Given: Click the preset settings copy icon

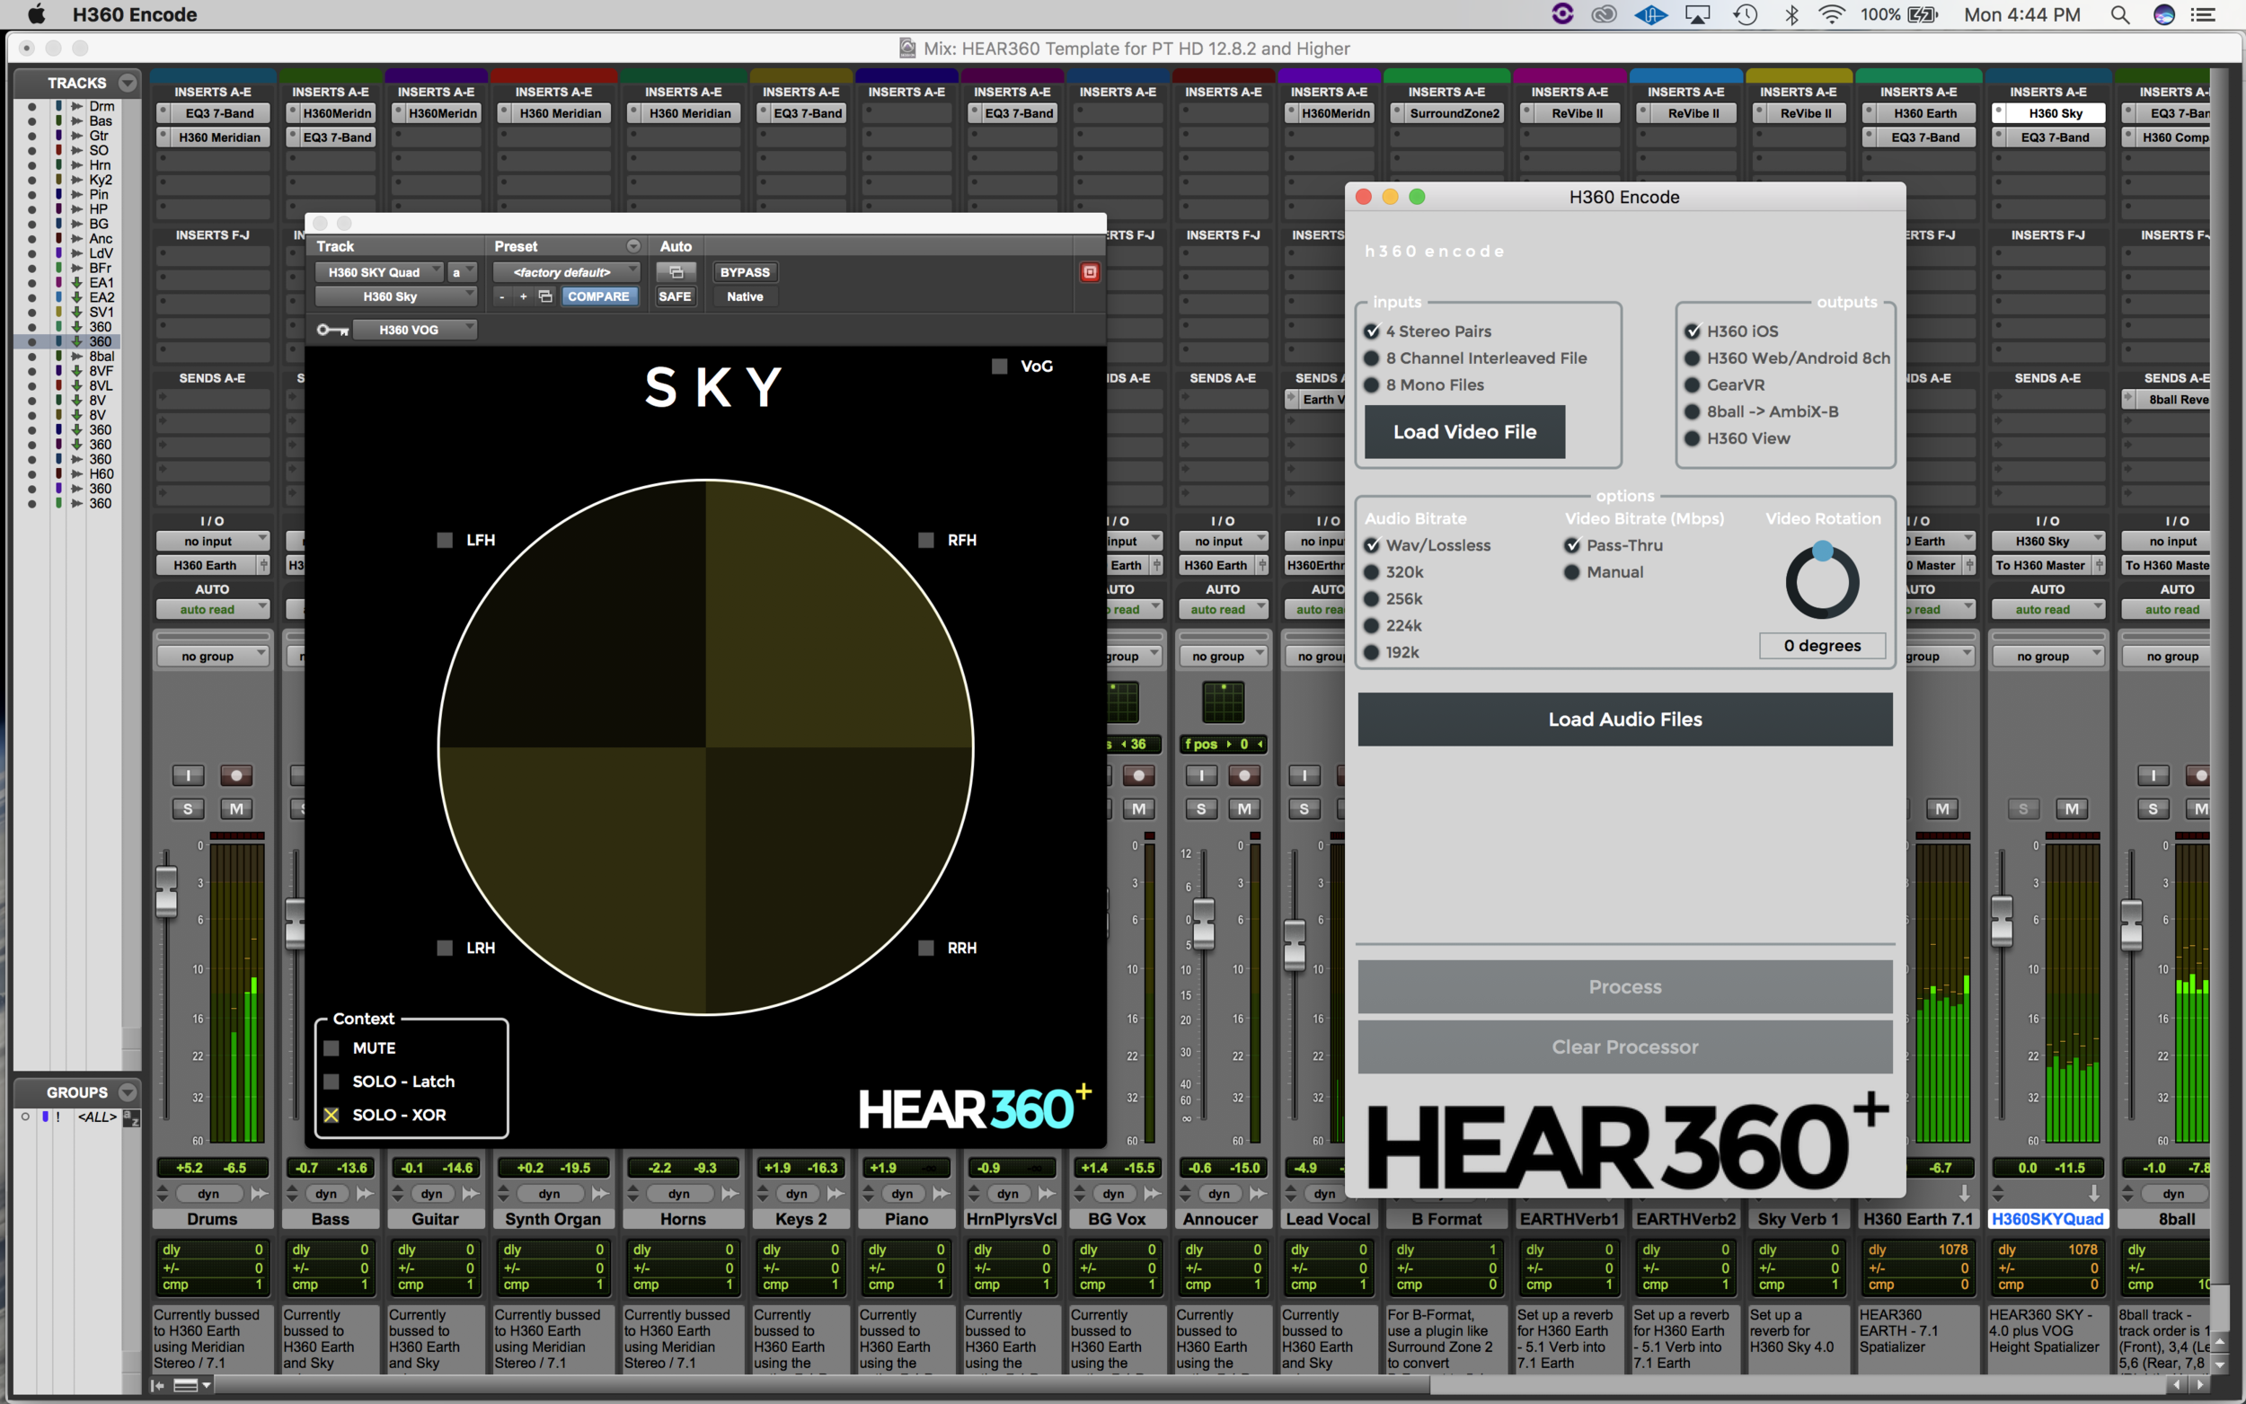Looking at the screenshot, I should pyautogui.click(x=545, y=296).
